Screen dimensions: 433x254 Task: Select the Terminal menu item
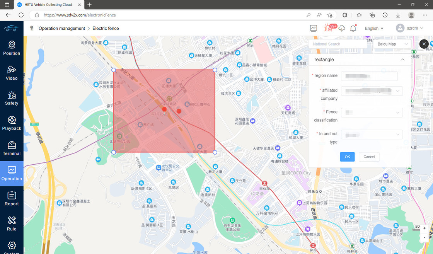(12, 148)
